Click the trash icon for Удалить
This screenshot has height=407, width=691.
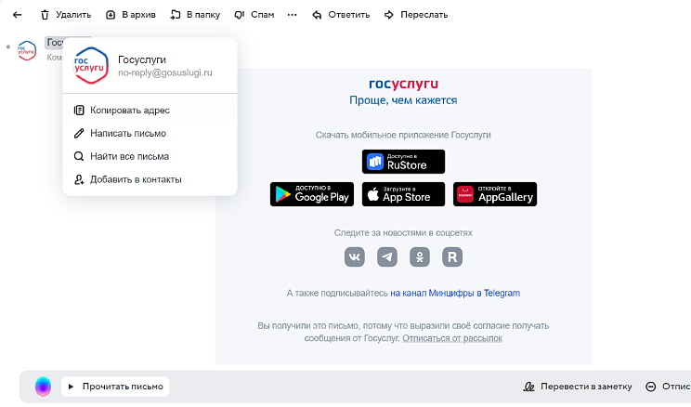(x=45, y=15)
